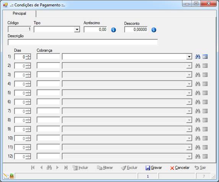The width and height of the screenshot is (219, 182).
Task: Click the Sair button
Action: [200, 167]
